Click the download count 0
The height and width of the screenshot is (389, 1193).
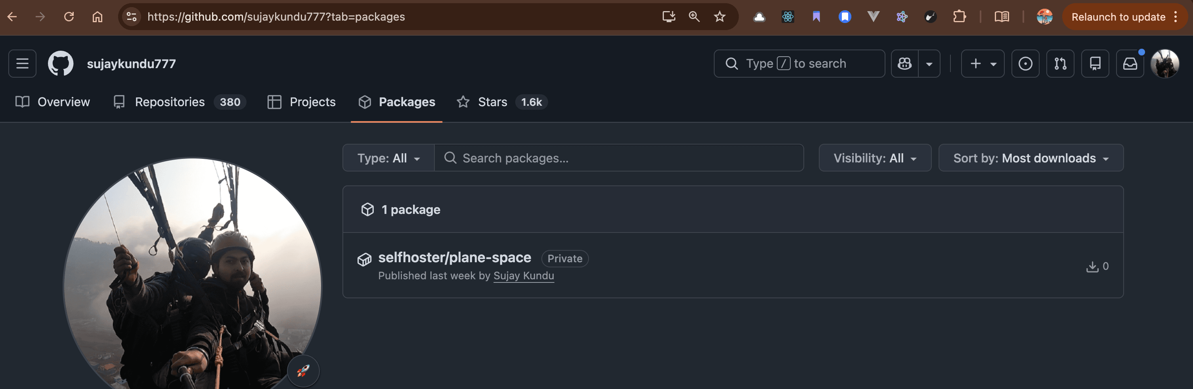click(x=1097, y=266)
